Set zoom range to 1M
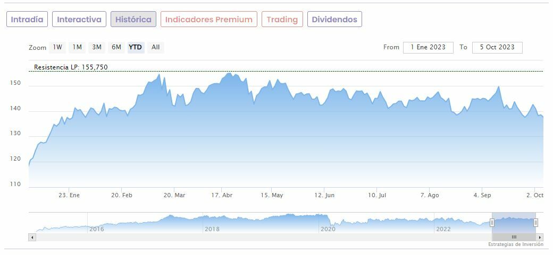Viewport: 553px width, 255px height. [x=77, y=47]
